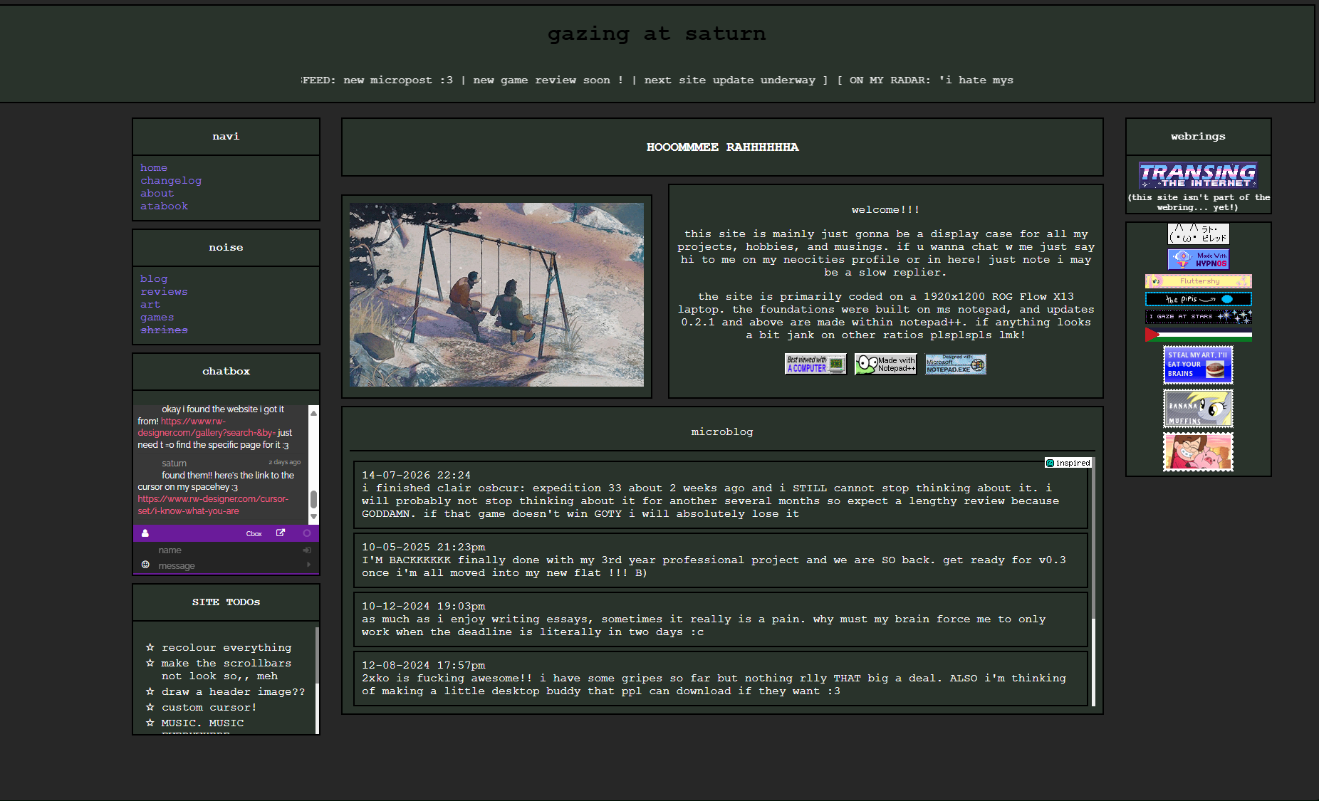This screenshot has height=801, width=1319.
Task: Open the games link under noise
Action: tap(157, 318)
